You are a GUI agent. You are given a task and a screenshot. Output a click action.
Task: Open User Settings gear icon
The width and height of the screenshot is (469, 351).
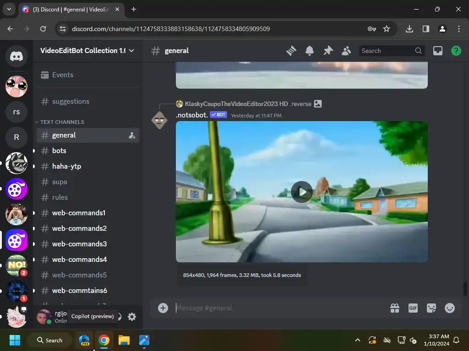pos(132,316)
